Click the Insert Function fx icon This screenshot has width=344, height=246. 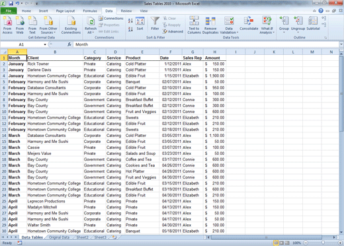click(x=69, y=44)
